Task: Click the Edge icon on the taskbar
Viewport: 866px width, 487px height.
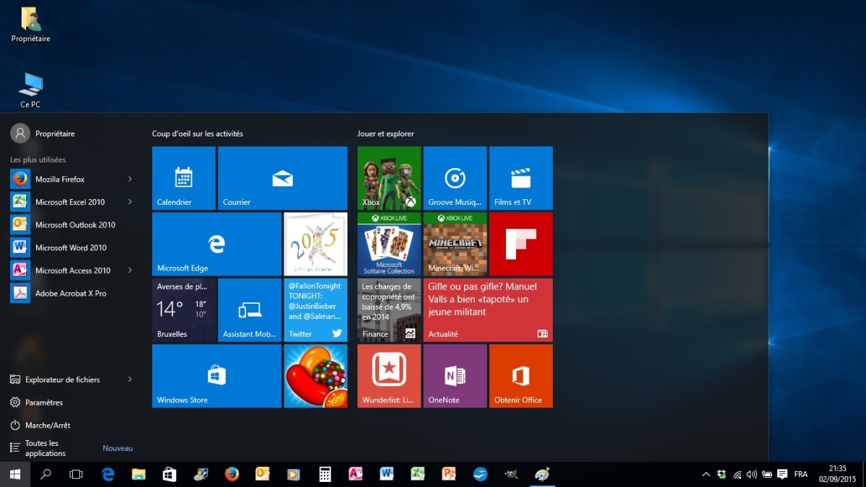Action: pos(108,474)
